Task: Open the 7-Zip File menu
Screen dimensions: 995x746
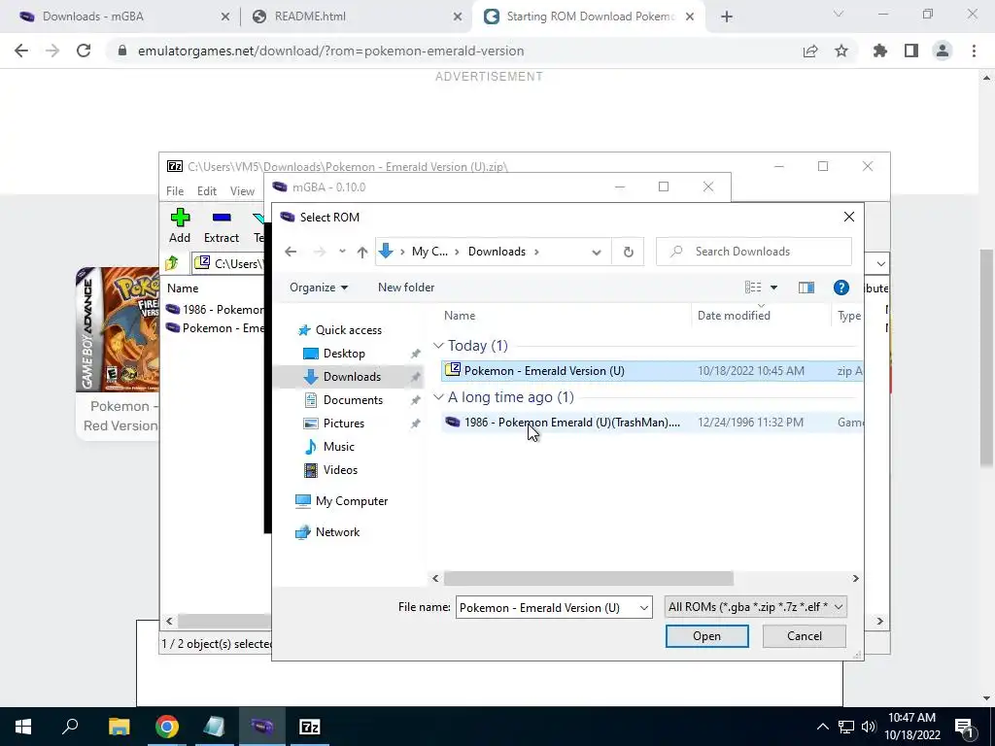Action: pyautogui.click(x=175, y=191)
